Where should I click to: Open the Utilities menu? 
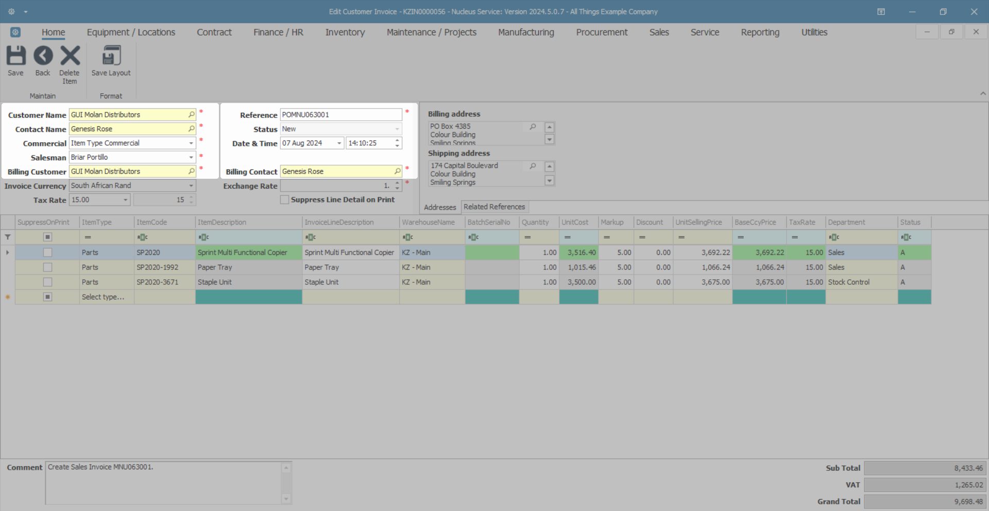point(814,32)
